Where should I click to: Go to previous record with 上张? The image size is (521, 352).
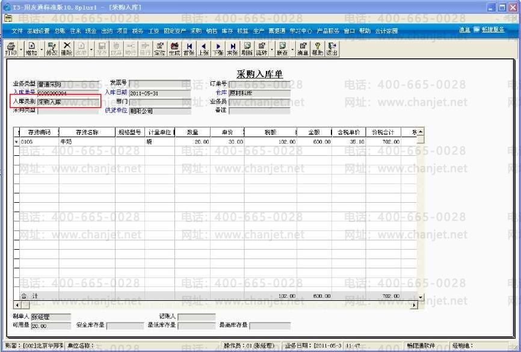click(203, 49)
